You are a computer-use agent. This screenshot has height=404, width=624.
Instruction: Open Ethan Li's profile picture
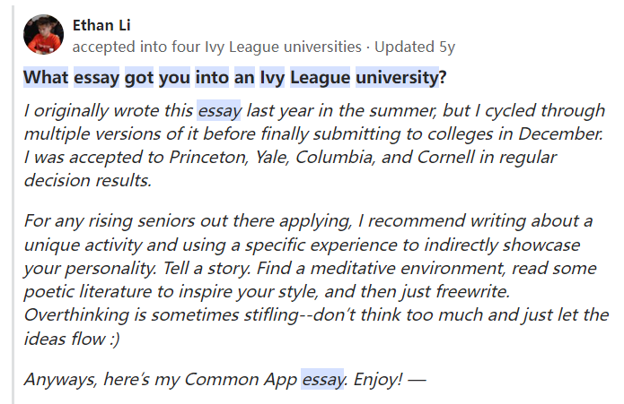[x=43, y=35]
